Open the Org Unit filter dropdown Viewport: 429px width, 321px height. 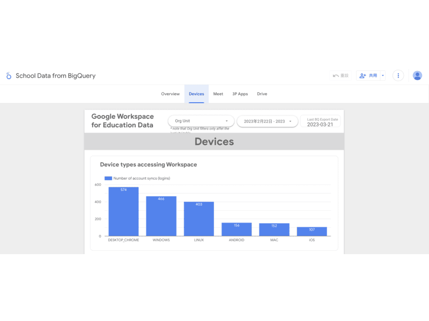point(201,121)
